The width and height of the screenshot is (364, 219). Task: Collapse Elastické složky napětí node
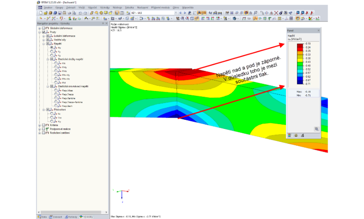click(x=47, y=59)
